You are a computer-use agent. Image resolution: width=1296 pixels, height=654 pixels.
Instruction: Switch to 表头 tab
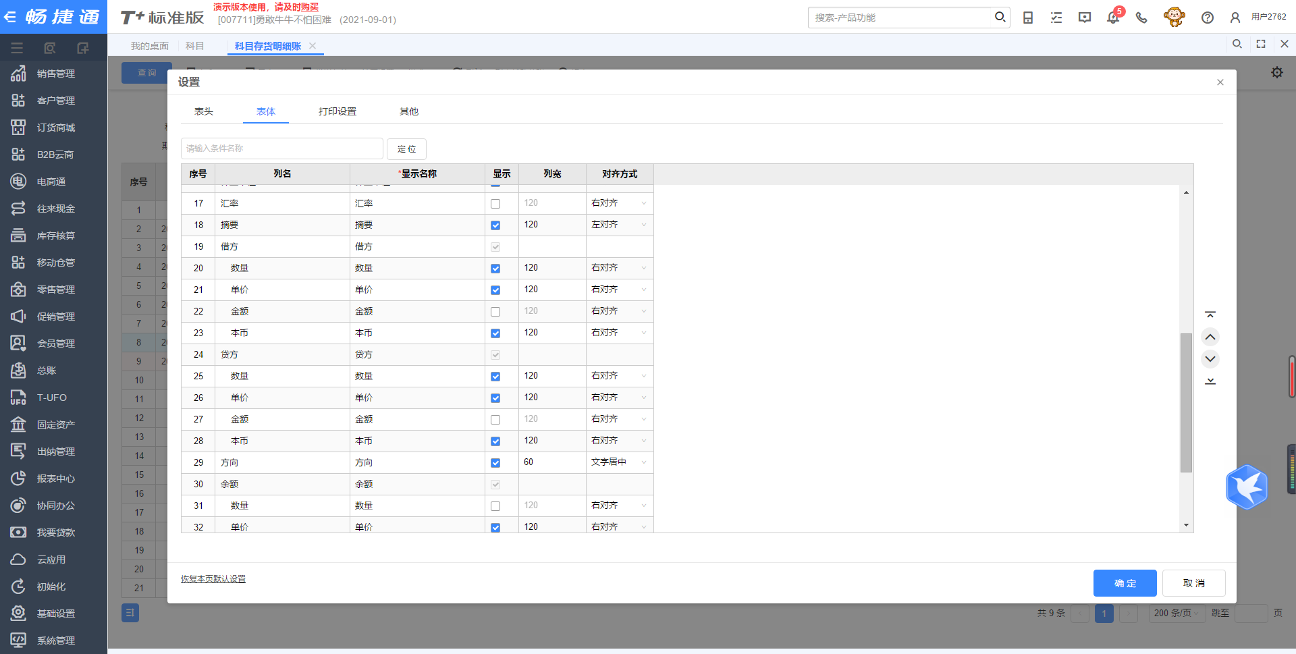tap(204, 111)
